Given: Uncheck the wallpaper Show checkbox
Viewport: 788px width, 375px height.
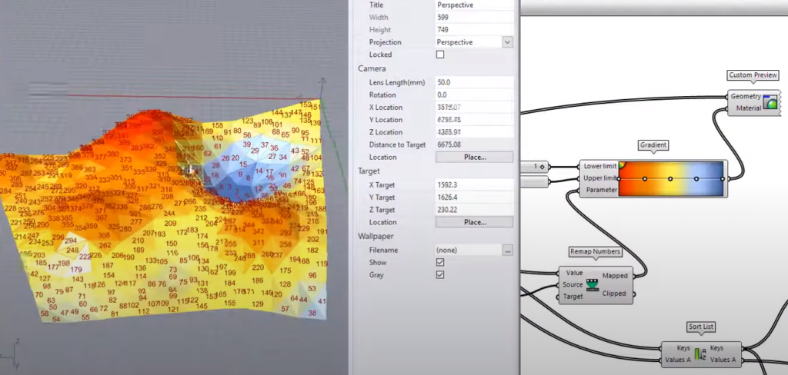Looking at the screenshot, I should [x=440, y=263].
